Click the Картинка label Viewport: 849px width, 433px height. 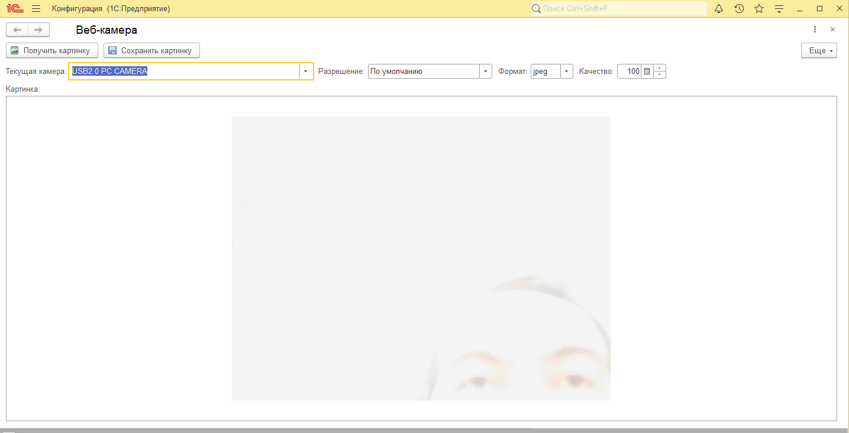tap(22, 89)
